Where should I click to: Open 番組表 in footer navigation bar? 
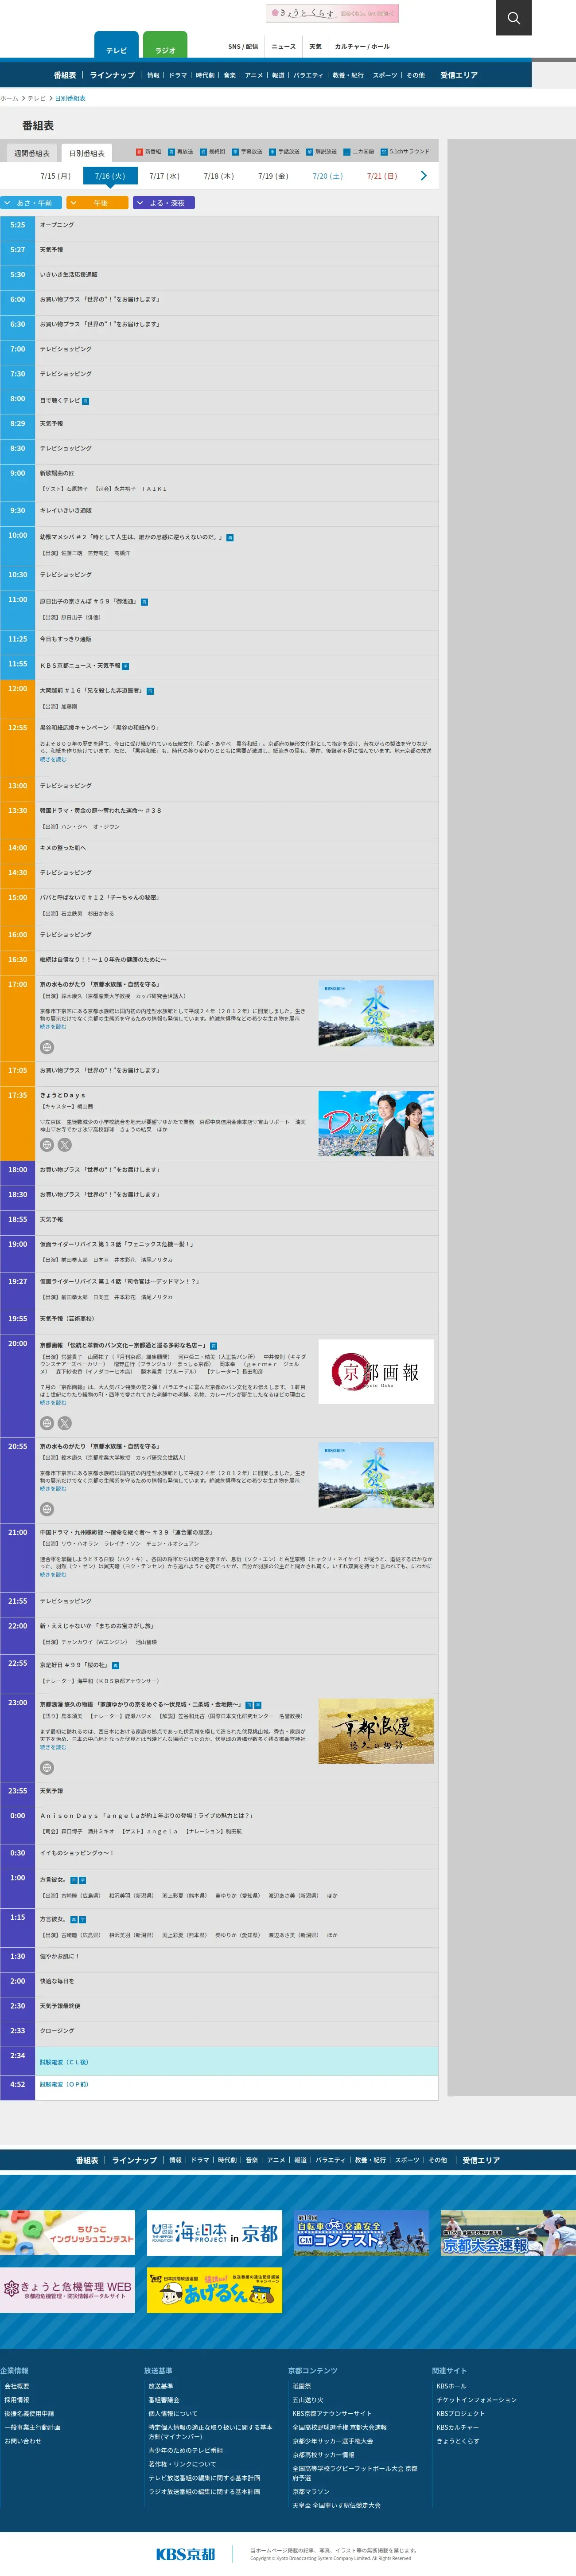[87, 2160]
